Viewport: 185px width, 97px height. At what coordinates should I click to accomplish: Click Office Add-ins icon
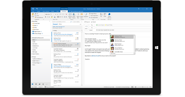click(x=109, y=14)
